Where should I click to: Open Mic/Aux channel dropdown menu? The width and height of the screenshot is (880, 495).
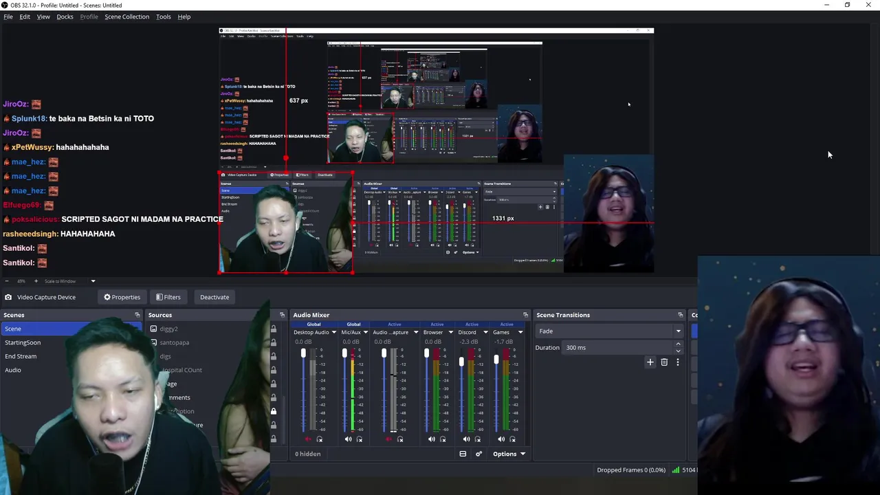point(365,333)
